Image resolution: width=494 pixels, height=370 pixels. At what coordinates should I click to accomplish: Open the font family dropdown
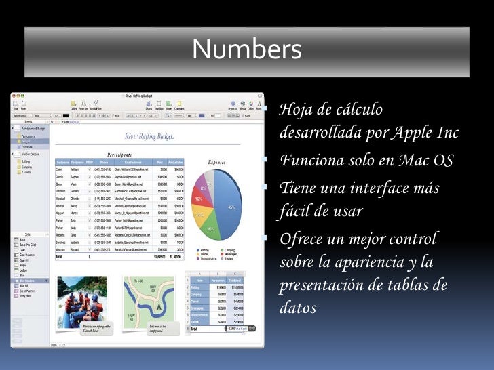(22, 115)
